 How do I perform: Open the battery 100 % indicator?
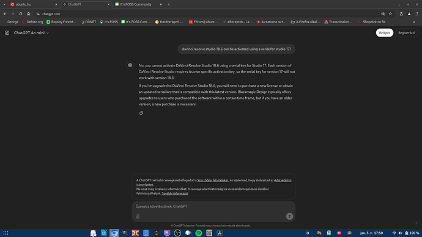[412, 233]
